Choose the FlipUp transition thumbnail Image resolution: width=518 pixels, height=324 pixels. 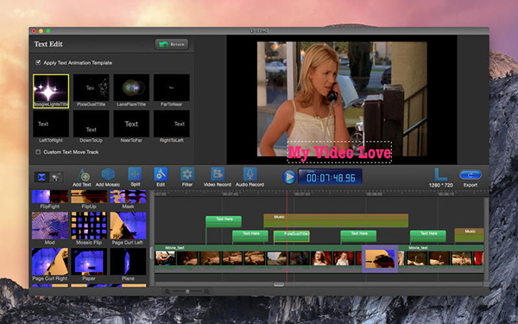click(89, 197)
